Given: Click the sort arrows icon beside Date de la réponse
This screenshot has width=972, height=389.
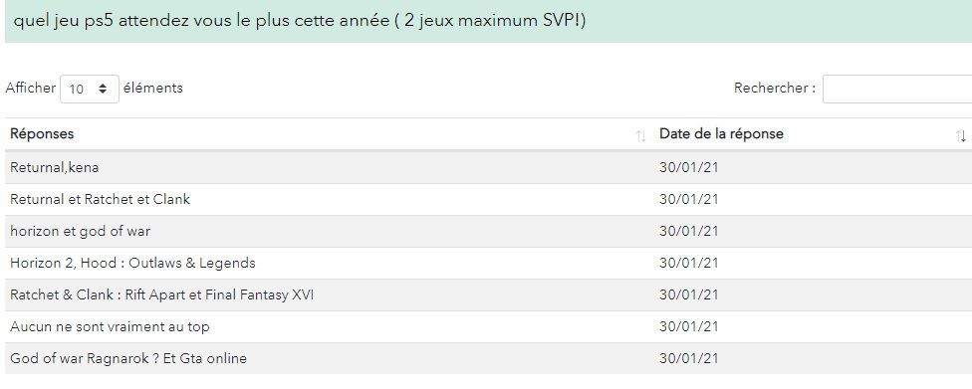Looking at the screenshot, I should pos(961,136).
